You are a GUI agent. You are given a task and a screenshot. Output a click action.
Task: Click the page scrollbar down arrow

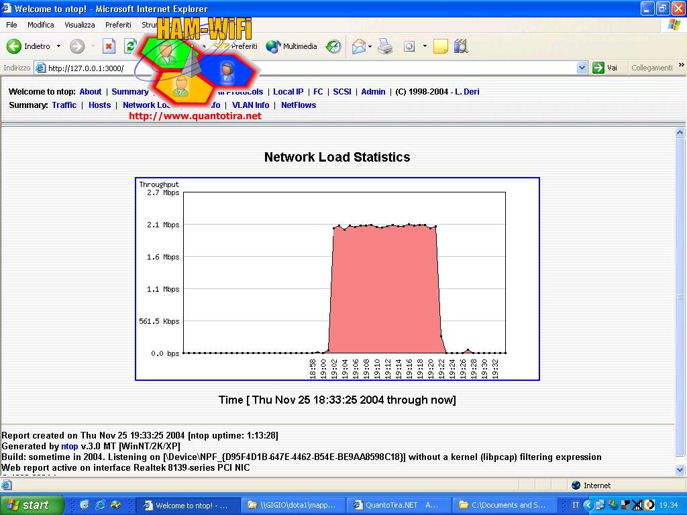click(680, 469)
